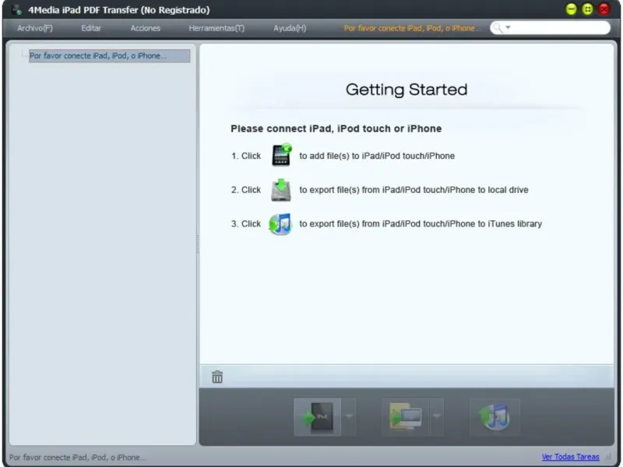The height and width of the screenshot is (467, 623).
Task: Click the resize grip in bottom-right corner
Action: pyautogui.click(x=609, y=457)
